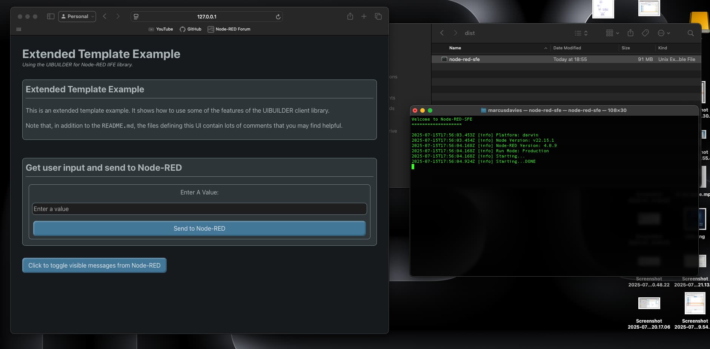Click the Enter a value text field
Viewport: 710px width, 349px height.
coord(199,209)
